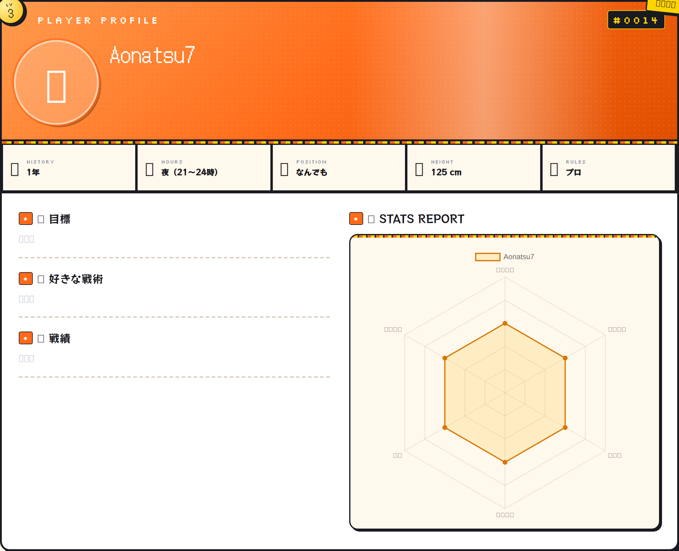Click orange diamond icon beside STATS REPORT
This screenshot has width=679, height=551.
coord(356,219)
